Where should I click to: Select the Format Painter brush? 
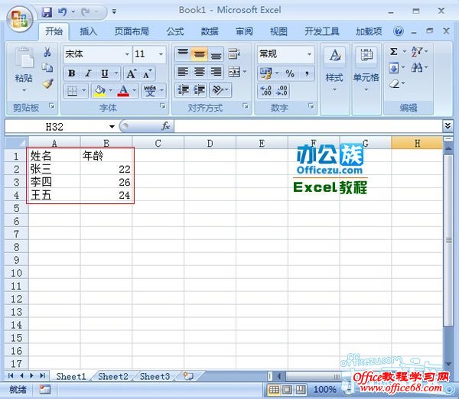[47, 83]
